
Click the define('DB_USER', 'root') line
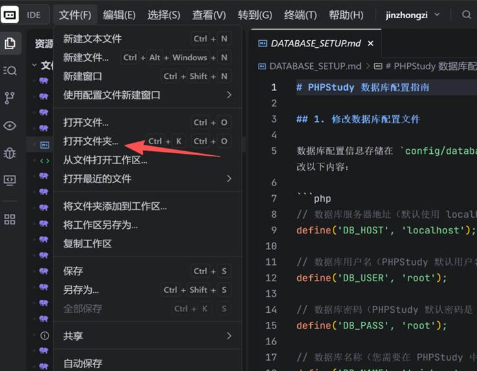tap(372, 278)
